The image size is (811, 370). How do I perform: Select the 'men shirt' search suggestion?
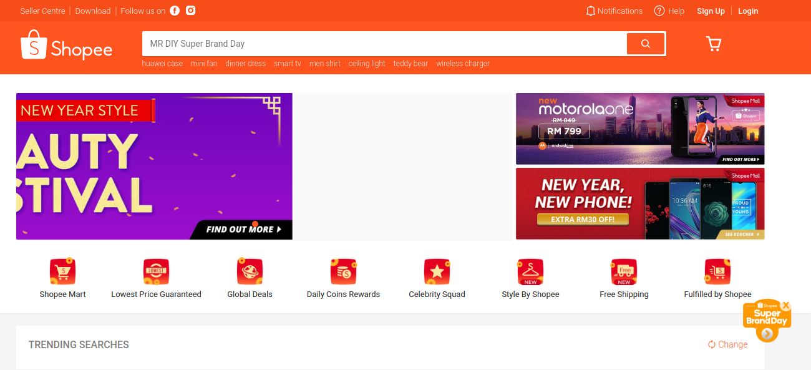click(x=325, y=64)
